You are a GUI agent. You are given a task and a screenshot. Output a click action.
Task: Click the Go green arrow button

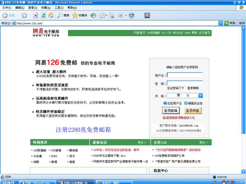point(226,23)
